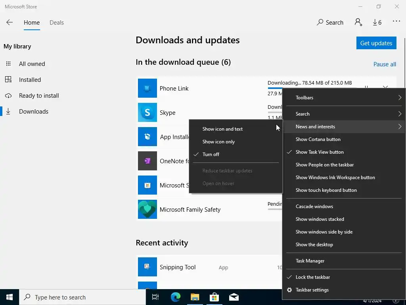Screen dimensions: 406x305
Task: Select the All owned grid icon
Action: click(8, 64)
